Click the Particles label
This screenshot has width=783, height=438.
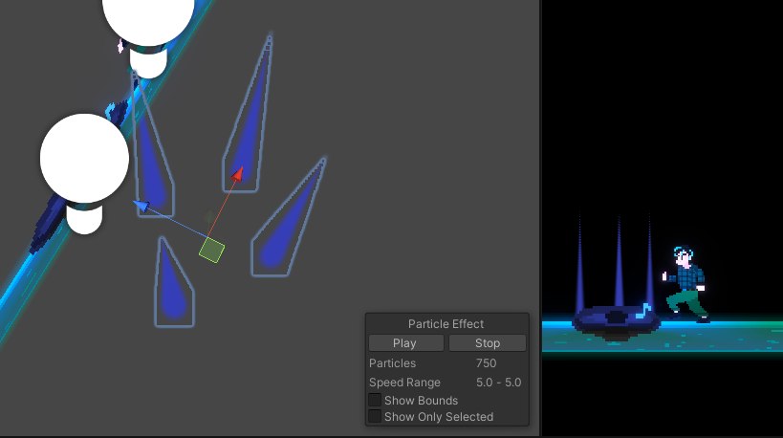click(x=393, y=363)
